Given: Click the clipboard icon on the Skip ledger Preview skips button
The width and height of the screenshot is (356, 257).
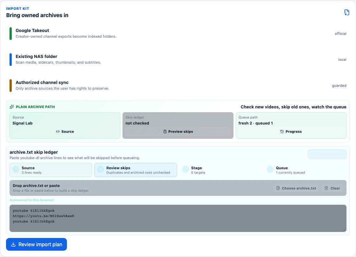Looking at the screenshot, I should pyautogui.click(x=165, y=132).
